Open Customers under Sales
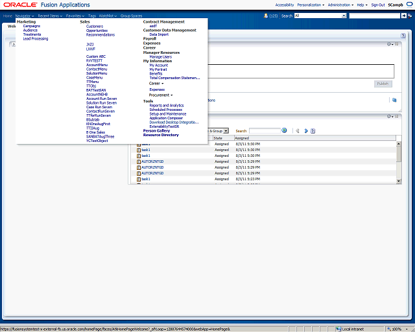Viewport: 415px width, 332px height. coord(95,26)
